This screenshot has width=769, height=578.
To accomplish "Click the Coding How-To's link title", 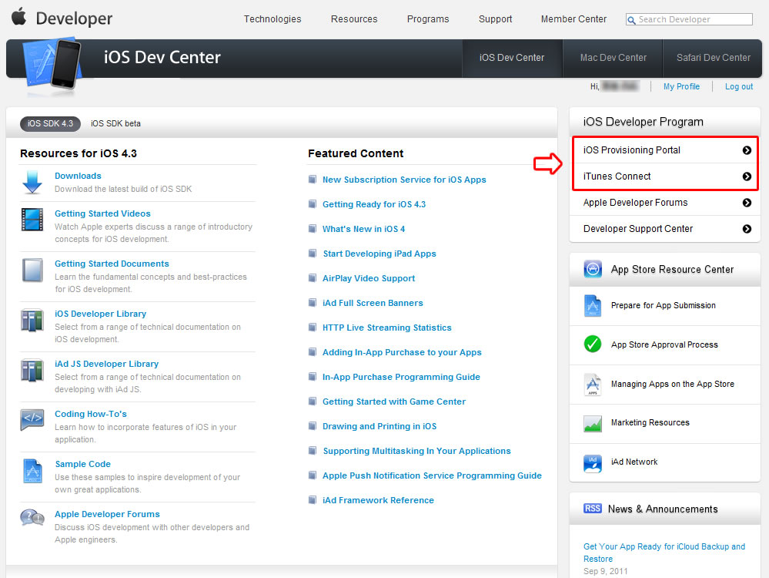I will point(91,414).
